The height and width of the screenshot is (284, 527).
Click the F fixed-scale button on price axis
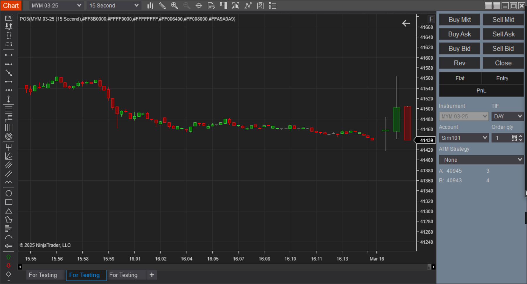(x=431, y=19)
